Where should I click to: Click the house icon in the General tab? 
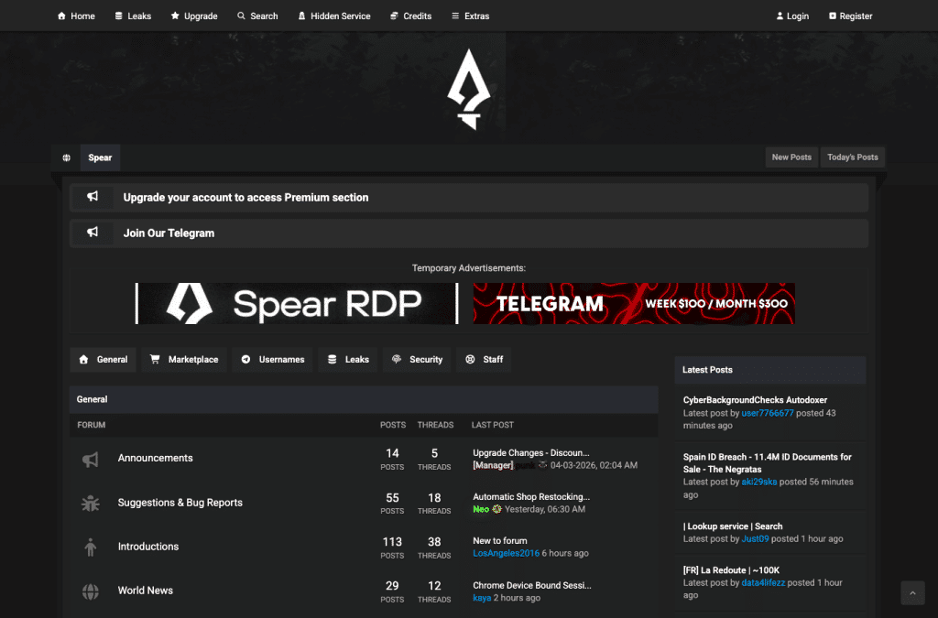pyautogui.click(x=83, y=359)
